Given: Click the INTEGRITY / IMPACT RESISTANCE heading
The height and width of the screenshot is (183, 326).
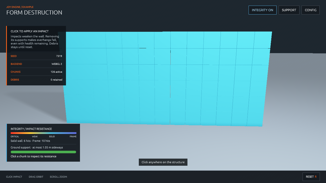Looking at the screenshot, I should pyautogui.click(x=31, y=129).
